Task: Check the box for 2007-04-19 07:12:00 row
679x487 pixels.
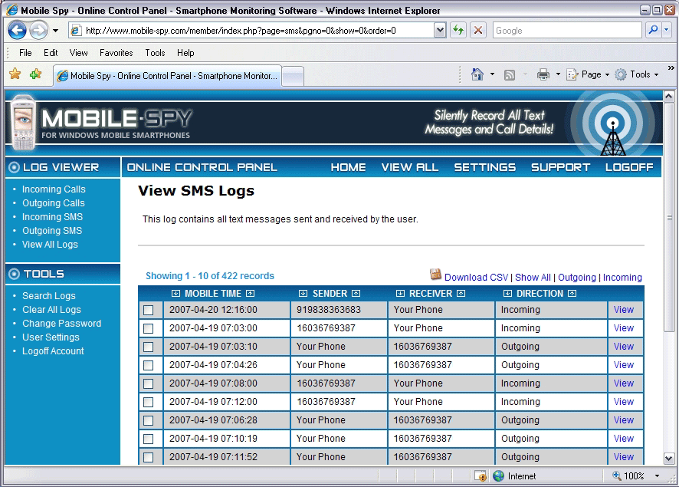Action: point(149,402)
